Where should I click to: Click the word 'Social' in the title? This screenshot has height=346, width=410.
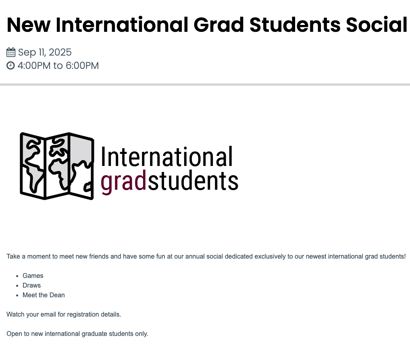point(377,25)
